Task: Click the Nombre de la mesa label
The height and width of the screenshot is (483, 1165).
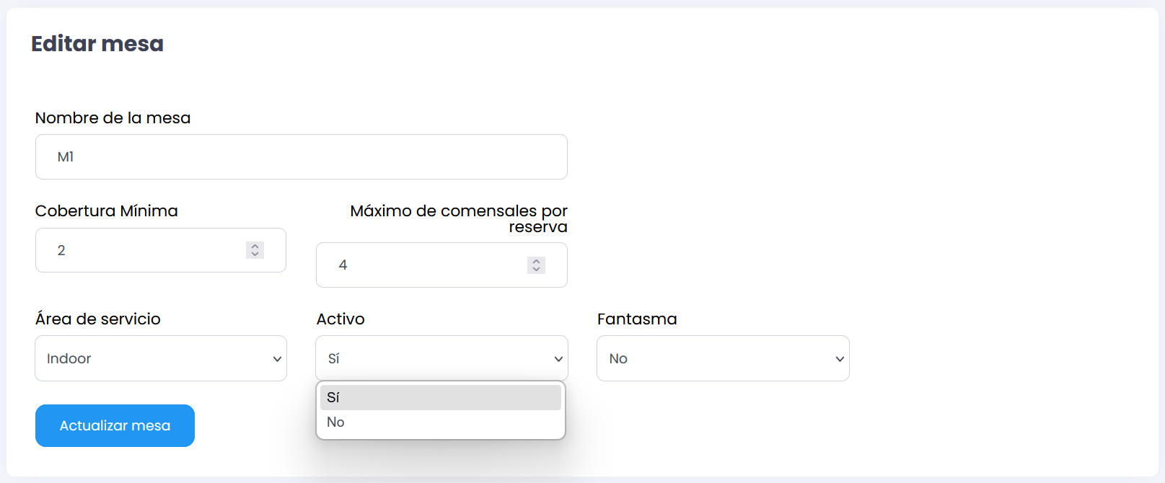Action: pyautogui.click(x=113, y=118)
